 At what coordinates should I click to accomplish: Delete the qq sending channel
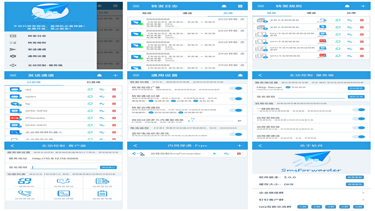[114, 89]
